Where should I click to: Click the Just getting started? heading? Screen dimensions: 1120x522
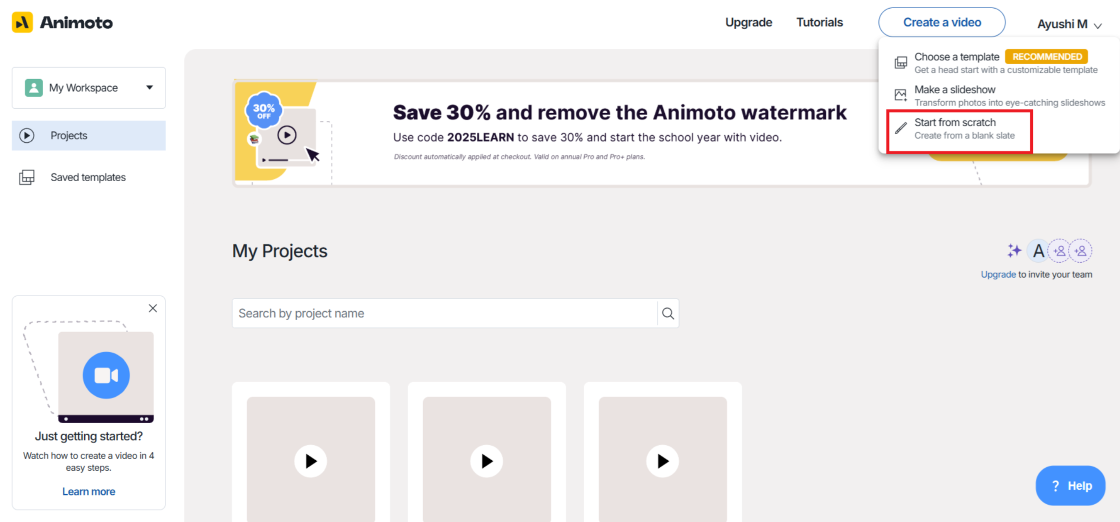(89, 436)
